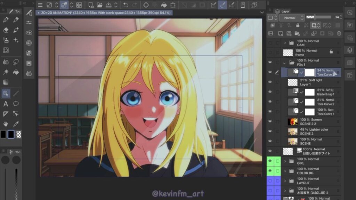This screenshot has height=200, width=356.
Task: Select the Auto select magic wand tool
Action: 6,72
